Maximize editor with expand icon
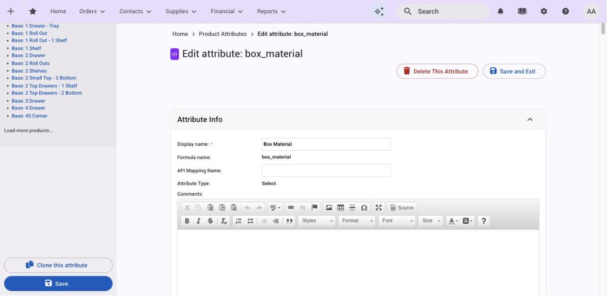This screenshot has height=296, width=607. (x=379, y=208)
